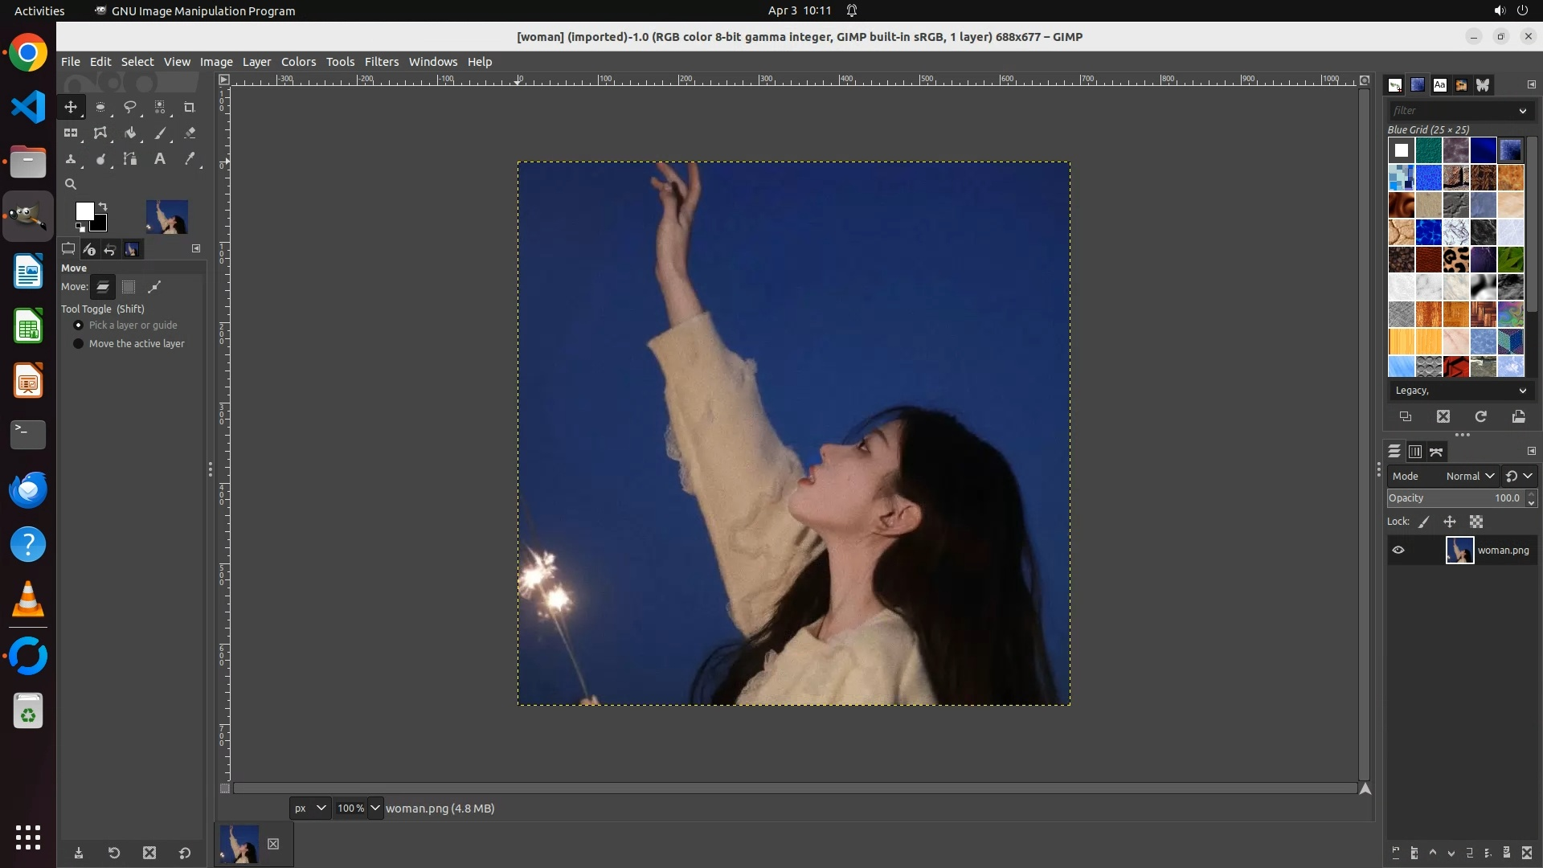Open the zoom percentage dropdown
1543x868 pixels.
tap(374, 809)
